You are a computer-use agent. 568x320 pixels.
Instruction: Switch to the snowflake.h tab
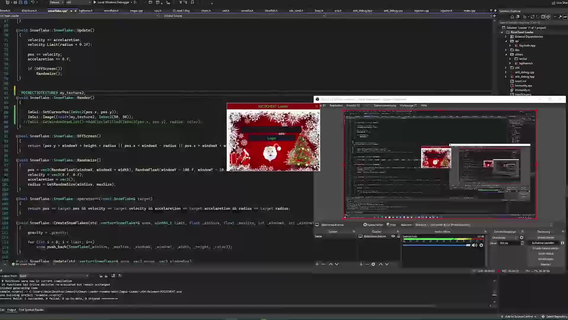coord(112,10)
